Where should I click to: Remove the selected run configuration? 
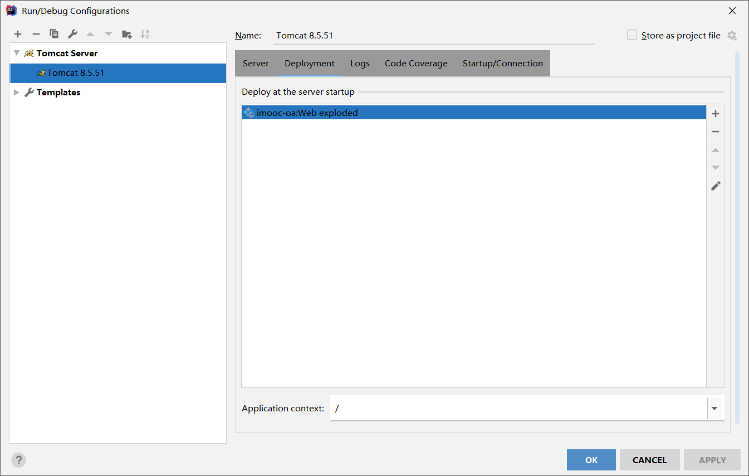(x=36, y=34)
